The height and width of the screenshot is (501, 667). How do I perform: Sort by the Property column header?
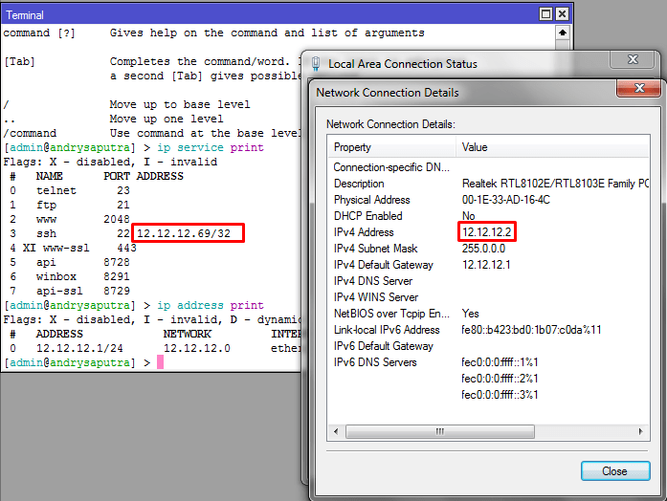(x=392, y=147)
